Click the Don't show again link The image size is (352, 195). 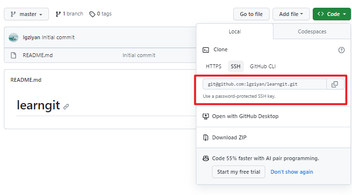click(x=292, y=172)
